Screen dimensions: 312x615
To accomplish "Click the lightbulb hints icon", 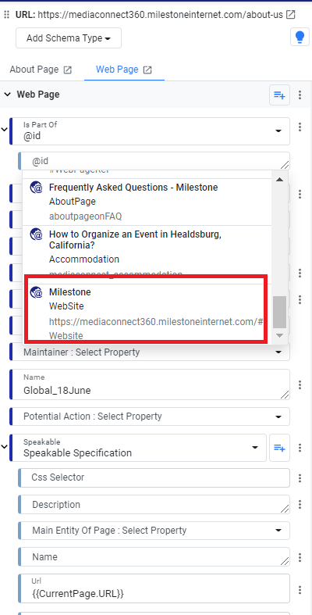I will click(300, 38).
